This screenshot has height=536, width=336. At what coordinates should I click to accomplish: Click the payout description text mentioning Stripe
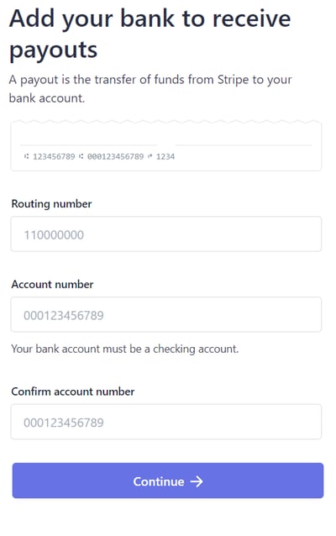(150, 89)
